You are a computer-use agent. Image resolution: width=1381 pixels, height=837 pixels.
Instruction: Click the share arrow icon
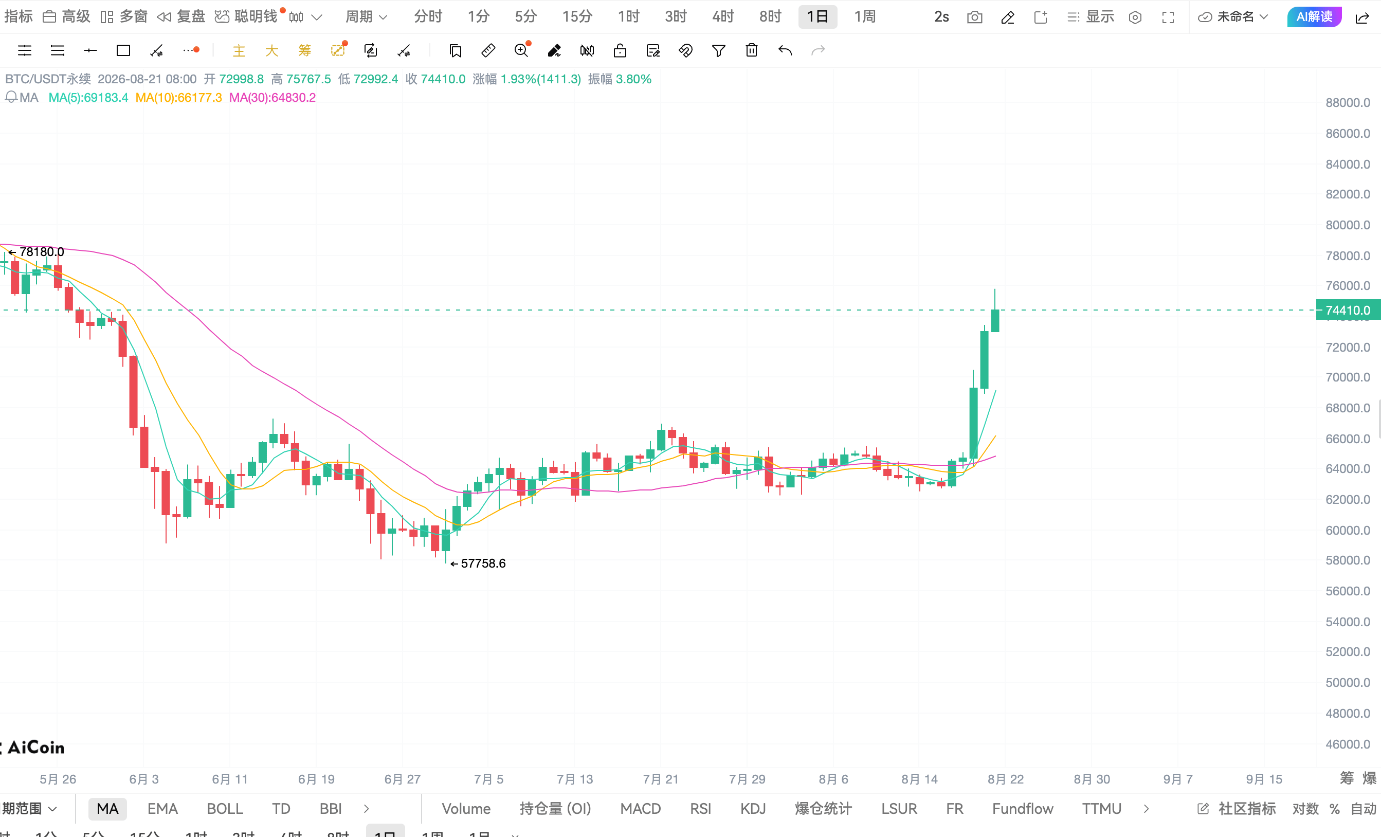click(x=1362, y=17)
